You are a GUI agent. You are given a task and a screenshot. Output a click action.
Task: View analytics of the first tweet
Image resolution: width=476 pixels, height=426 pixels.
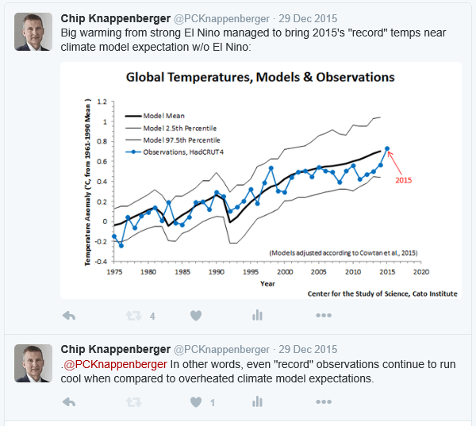[257, 316]
